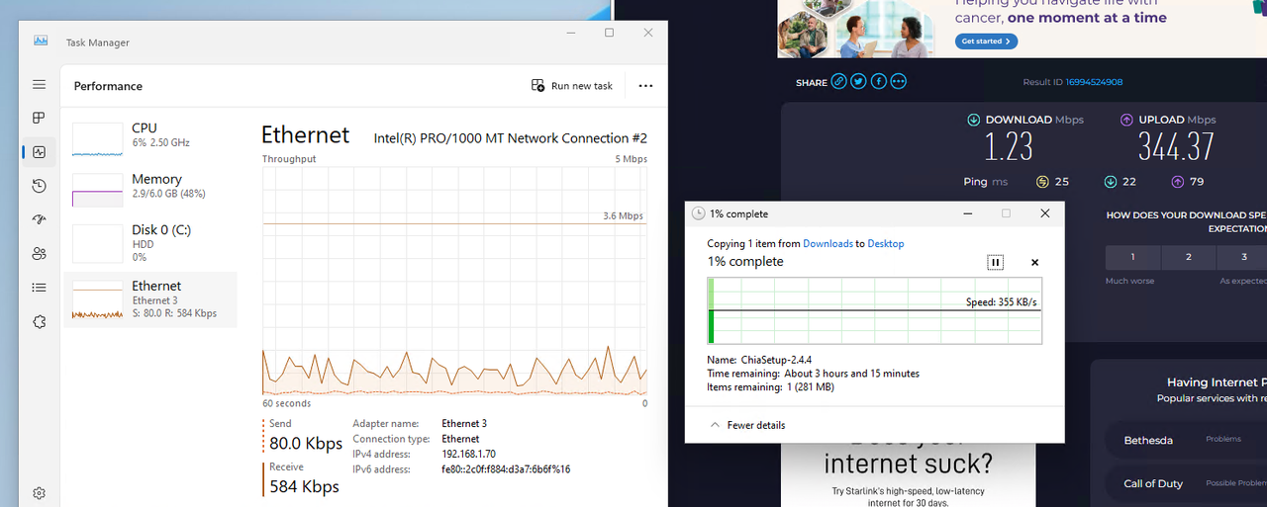Select CPU in performance list
The width and height of the screenshot is (1267, 507).
click(x=150, y=138)
